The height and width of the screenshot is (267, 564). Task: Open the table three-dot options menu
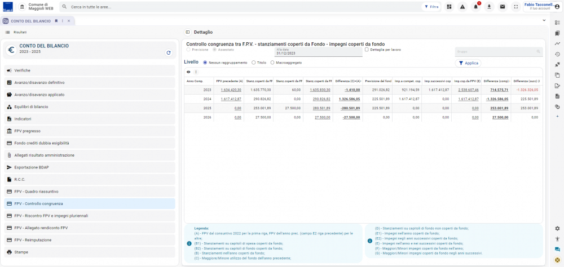[196, 72]
